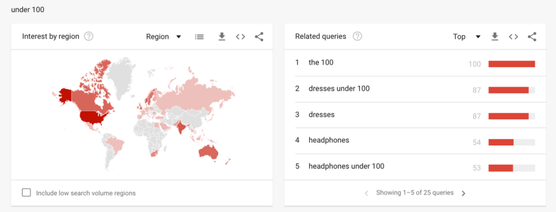
Task: Download Interest by region data
Action: point(222,36)
